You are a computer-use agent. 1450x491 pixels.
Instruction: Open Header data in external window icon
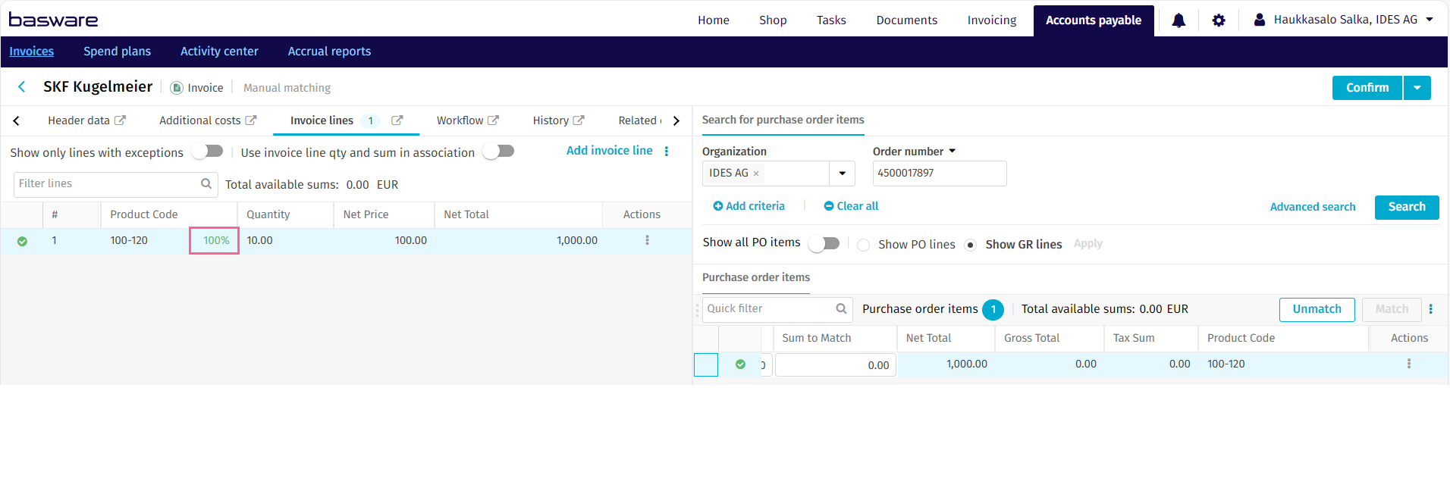click(x=120, y=120)
